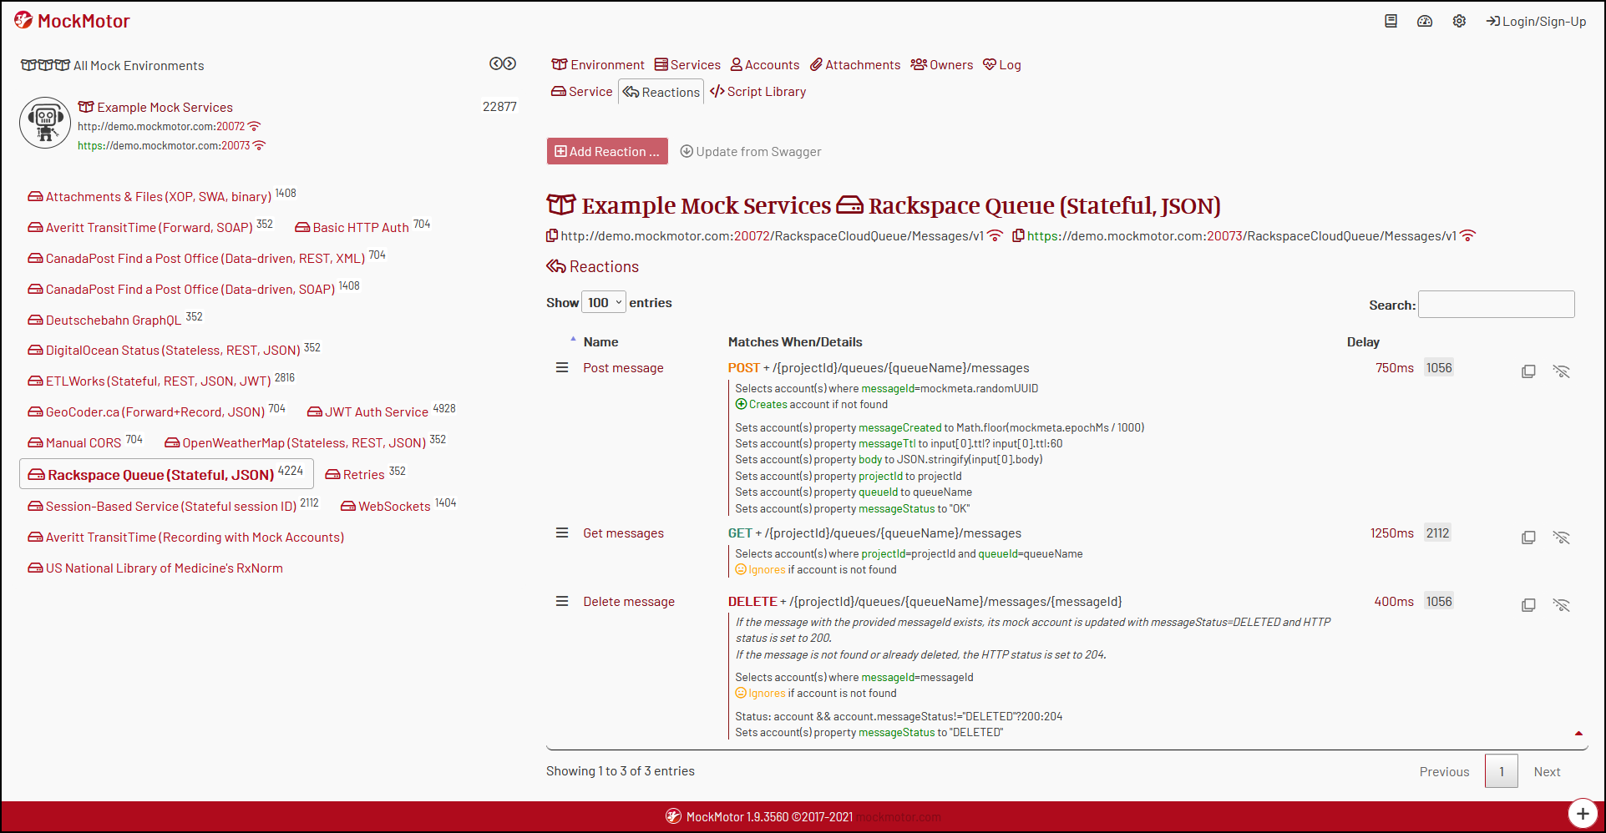Copy the http service URL icon
The image size is (1606, 833).
(x=552, y=236)
